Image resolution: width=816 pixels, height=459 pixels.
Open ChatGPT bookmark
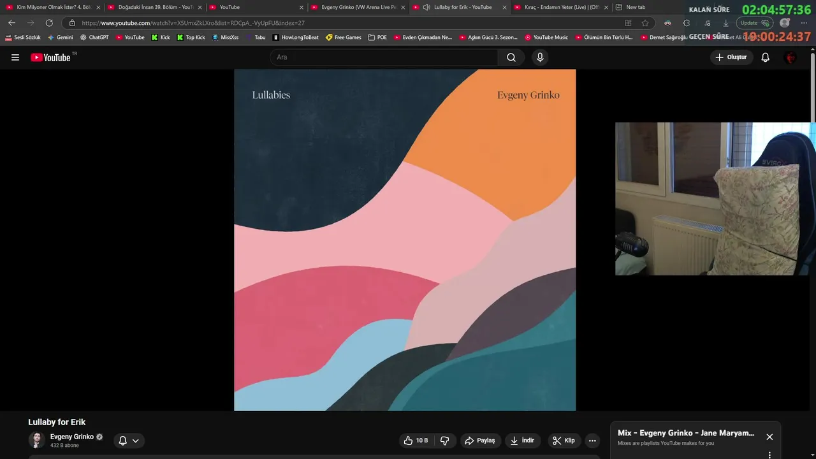pos(94,38)
